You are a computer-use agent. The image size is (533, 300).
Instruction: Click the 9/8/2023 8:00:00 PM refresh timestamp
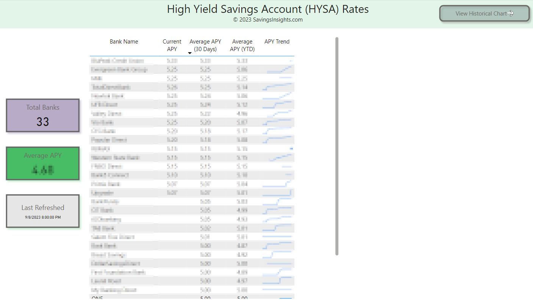pyautogui.click(x=43, y=218)
